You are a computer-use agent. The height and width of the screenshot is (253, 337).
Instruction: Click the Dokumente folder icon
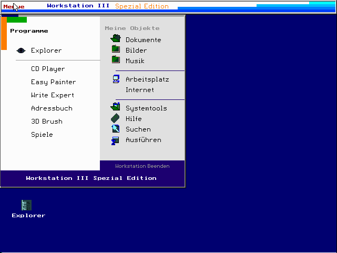coord(116,39)
